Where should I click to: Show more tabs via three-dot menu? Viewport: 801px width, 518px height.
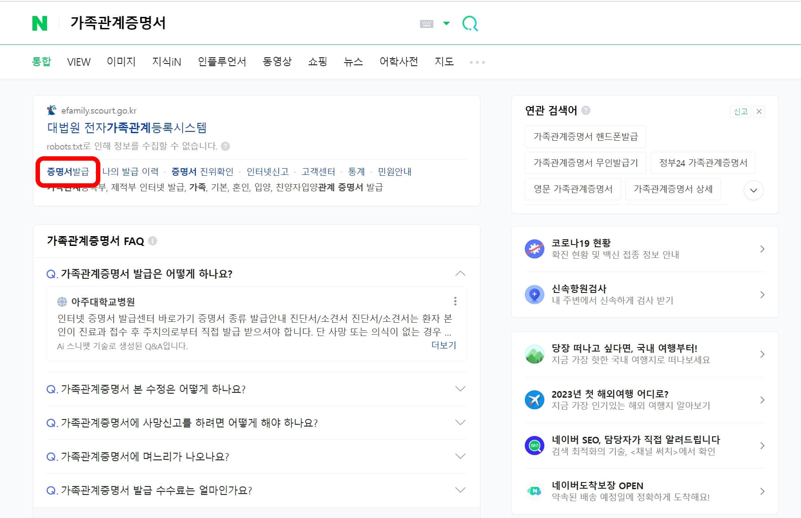[477, 62]
